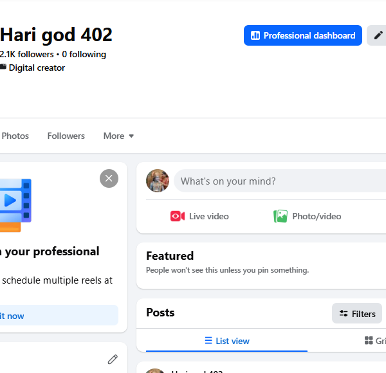Click "People won't see this unless you pin something."
This screenshot has width=386, height=373.
227,270
